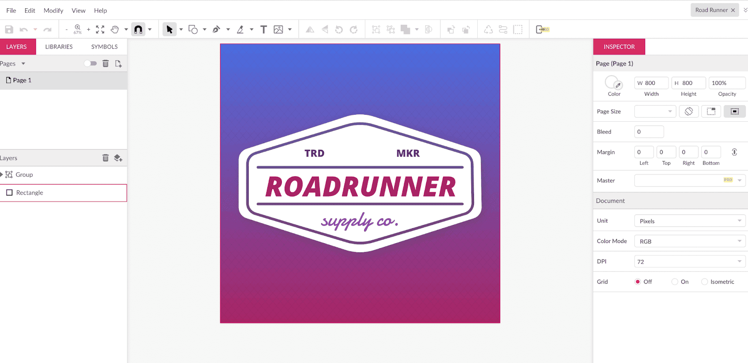Click the Bleed input field

tap(649, 132)
